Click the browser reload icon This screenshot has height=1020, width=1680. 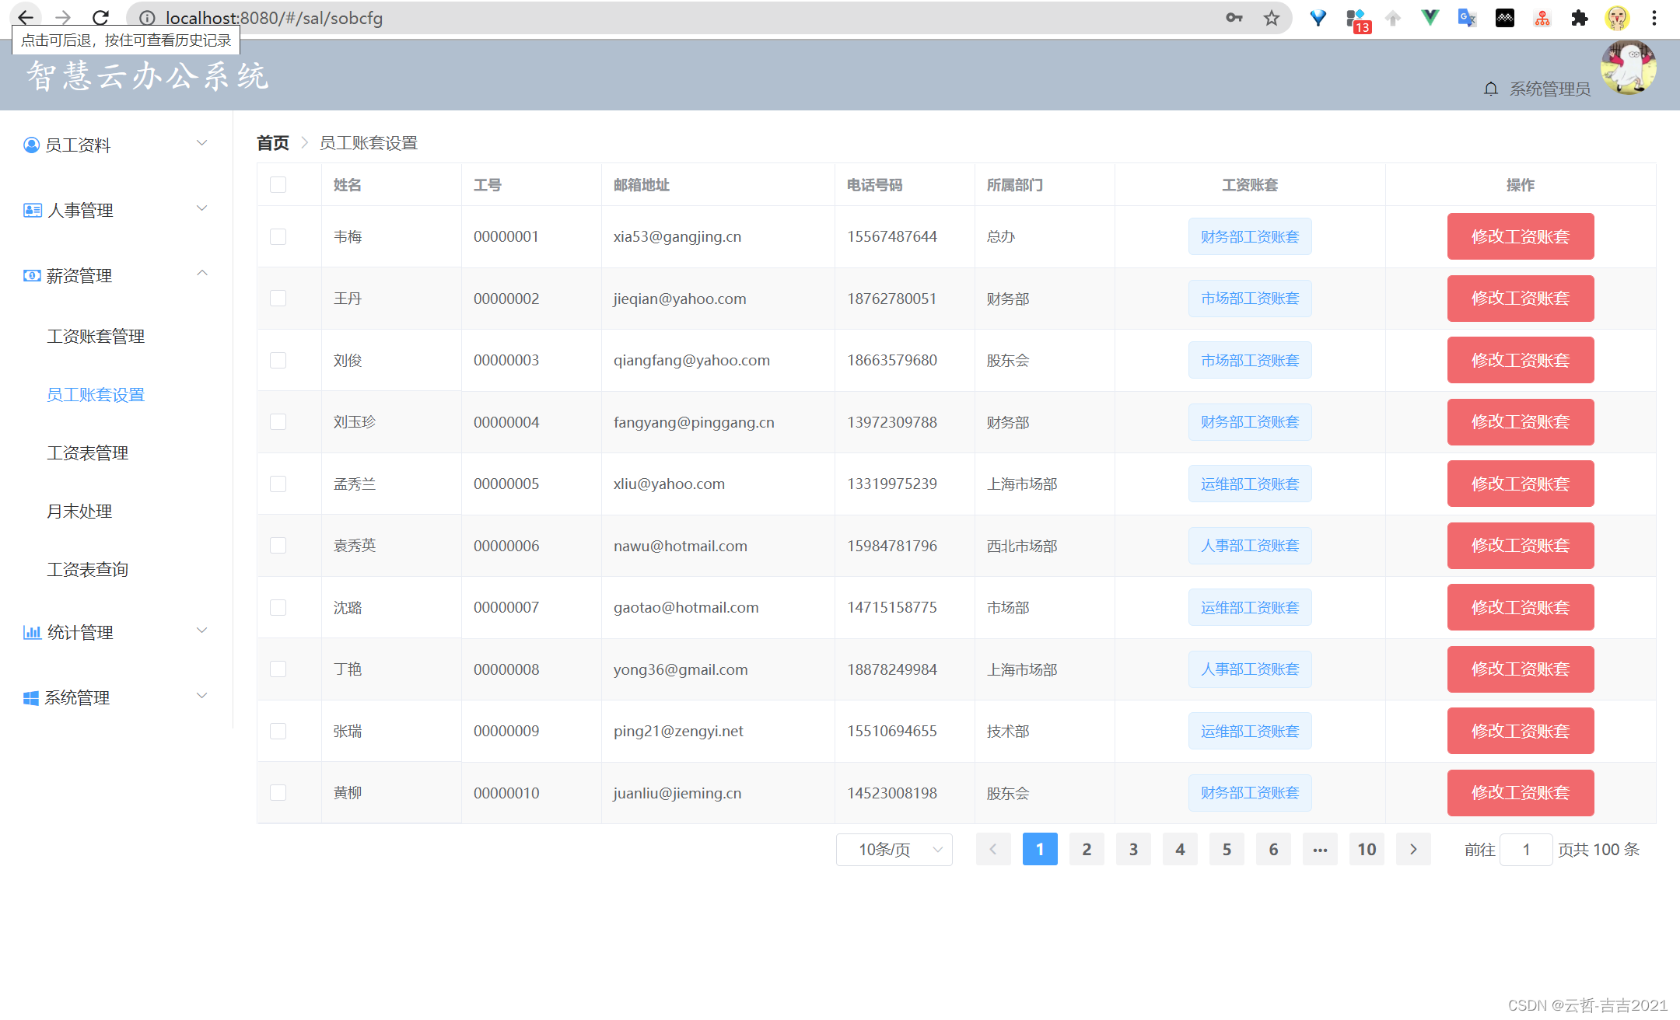(100, 18)
